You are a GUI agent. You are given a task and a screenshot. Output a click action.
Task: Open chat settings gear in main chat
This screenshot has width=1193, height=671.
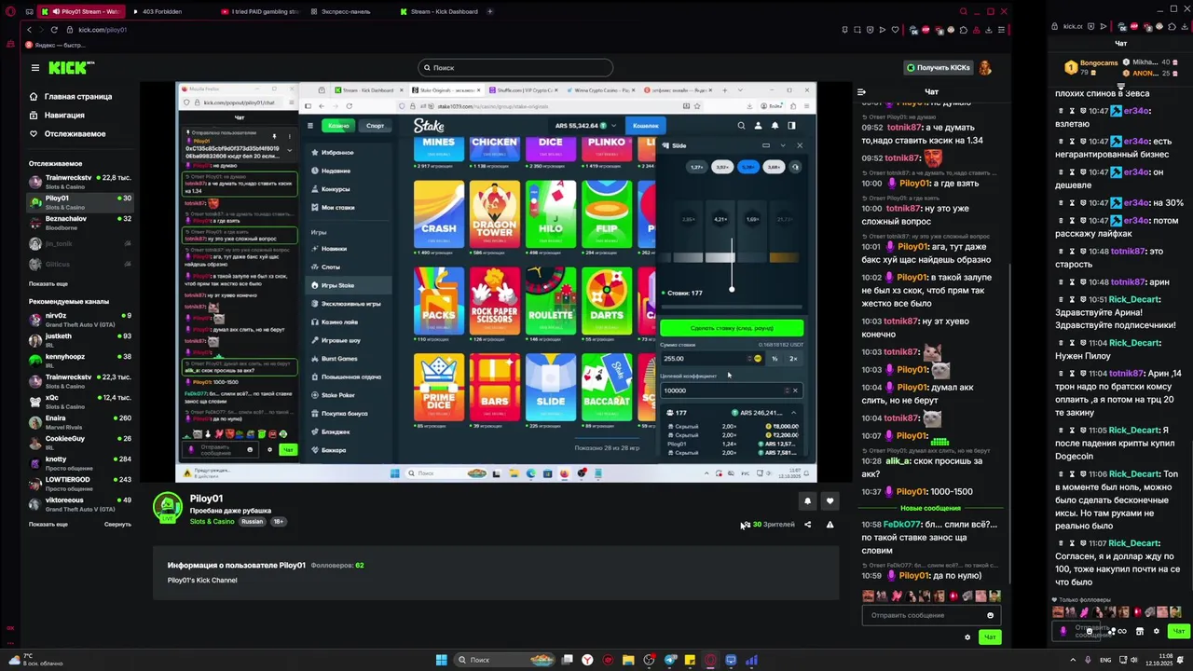(967, 637)
